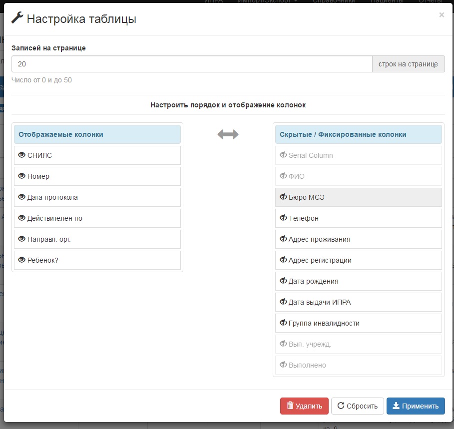
Task: Select the Направл. орг. column item
Action: [97, 239]
